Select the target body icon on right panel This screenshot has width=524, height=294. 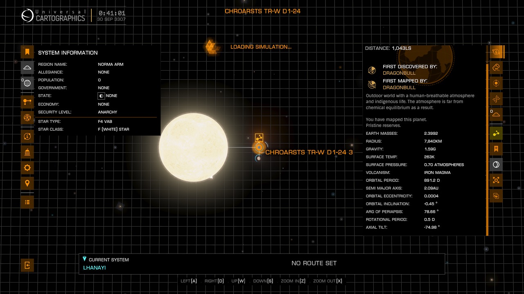(x=496, y=83)
